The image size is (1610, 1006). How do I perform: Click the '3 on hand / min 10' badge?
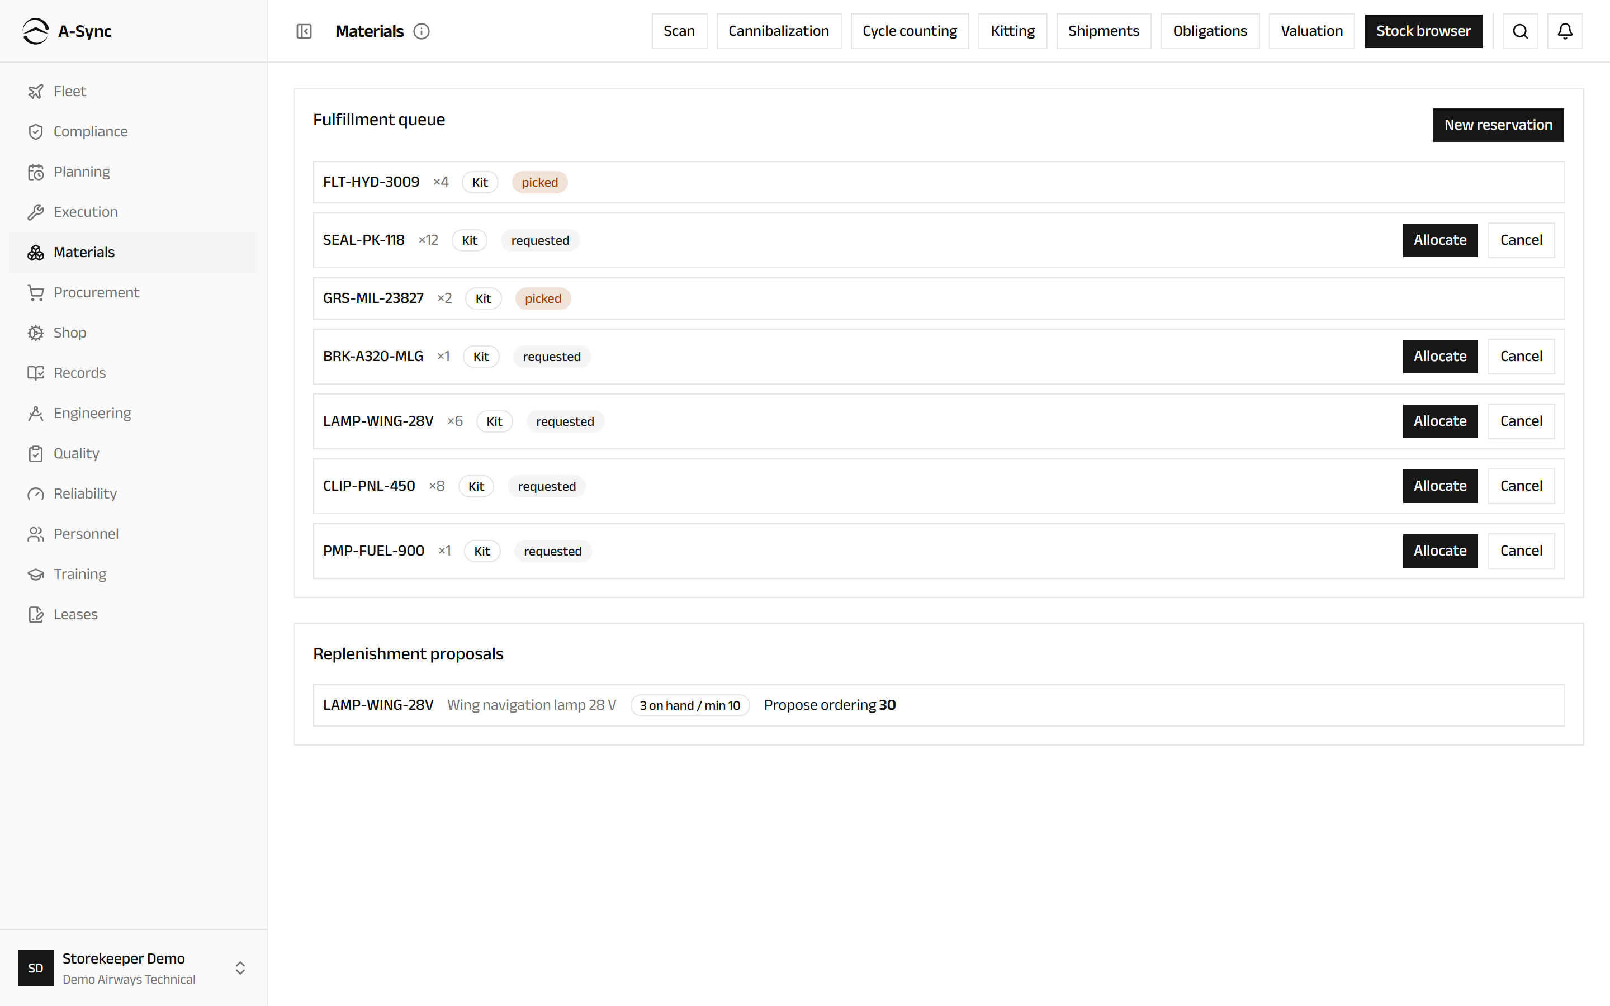point(690,705)
